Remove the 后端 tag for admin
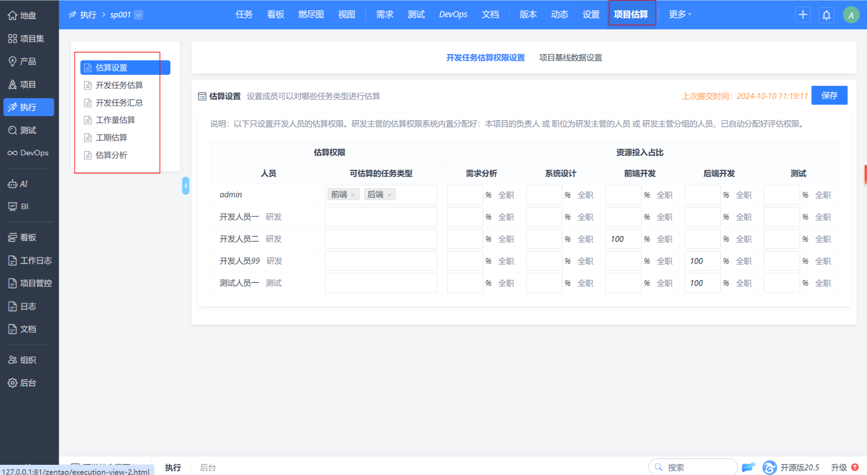Screen dimensions: 867x475 pos(390,195)
